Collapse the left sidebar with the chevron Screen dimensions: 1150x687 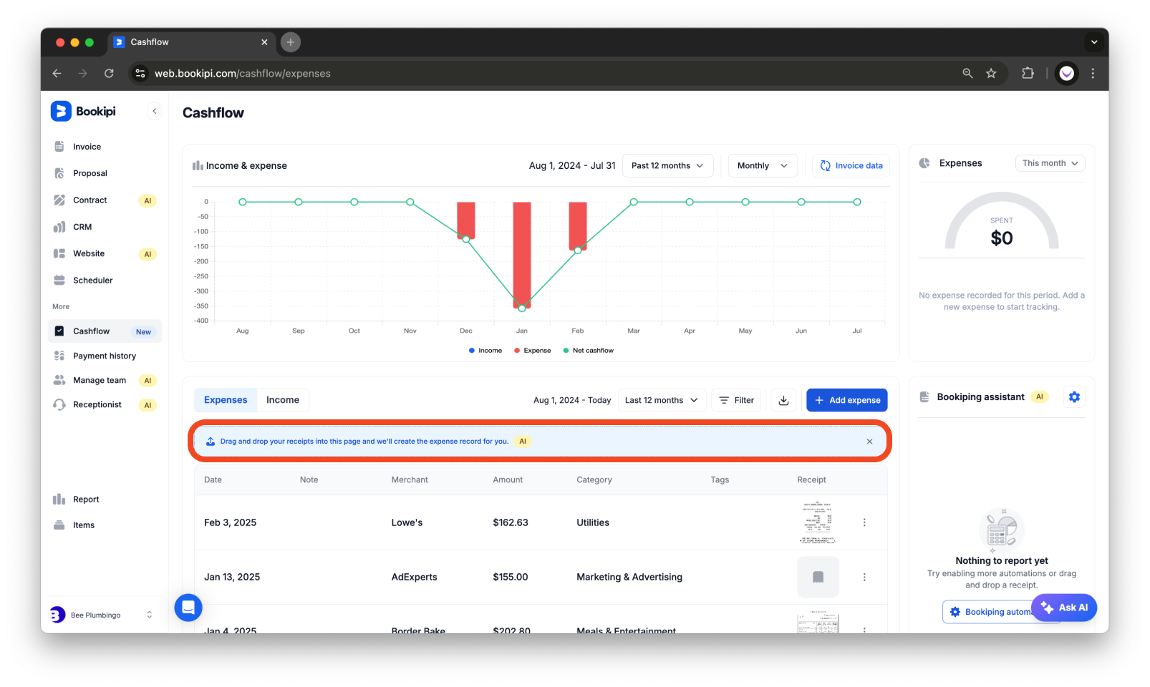tap(155, 111)
